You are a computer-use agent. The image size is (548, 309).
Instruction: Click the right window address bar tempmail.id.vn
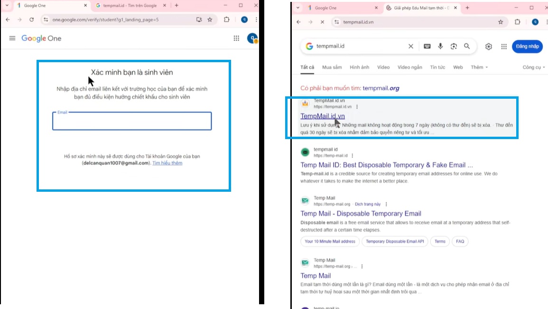(358, 22)
